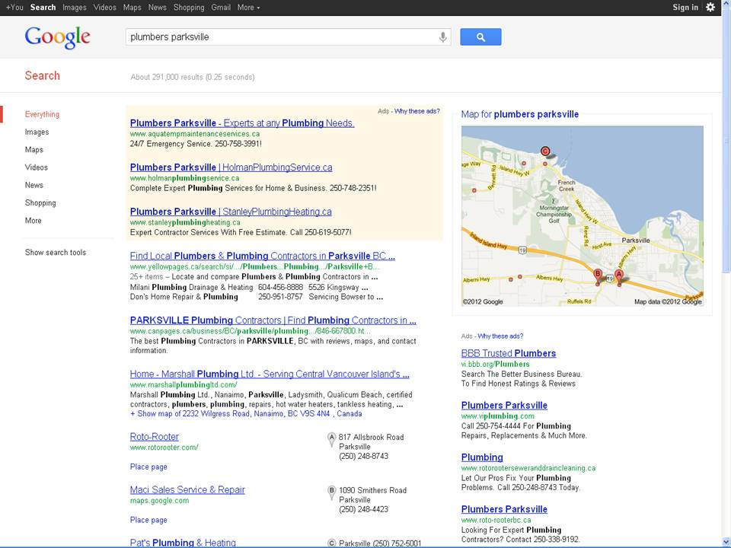Click www.marshallplumbingltd.com URL text
The height and width of the screenshot is (548, 731).
tap(184, 385)
